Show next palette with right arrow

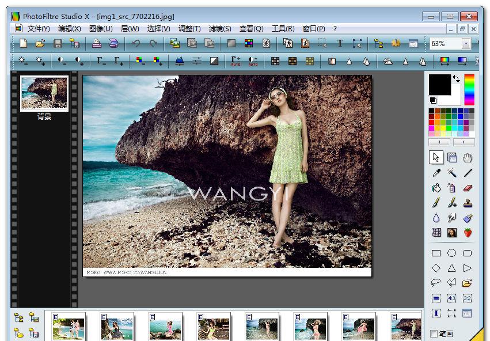pos(464,142)
